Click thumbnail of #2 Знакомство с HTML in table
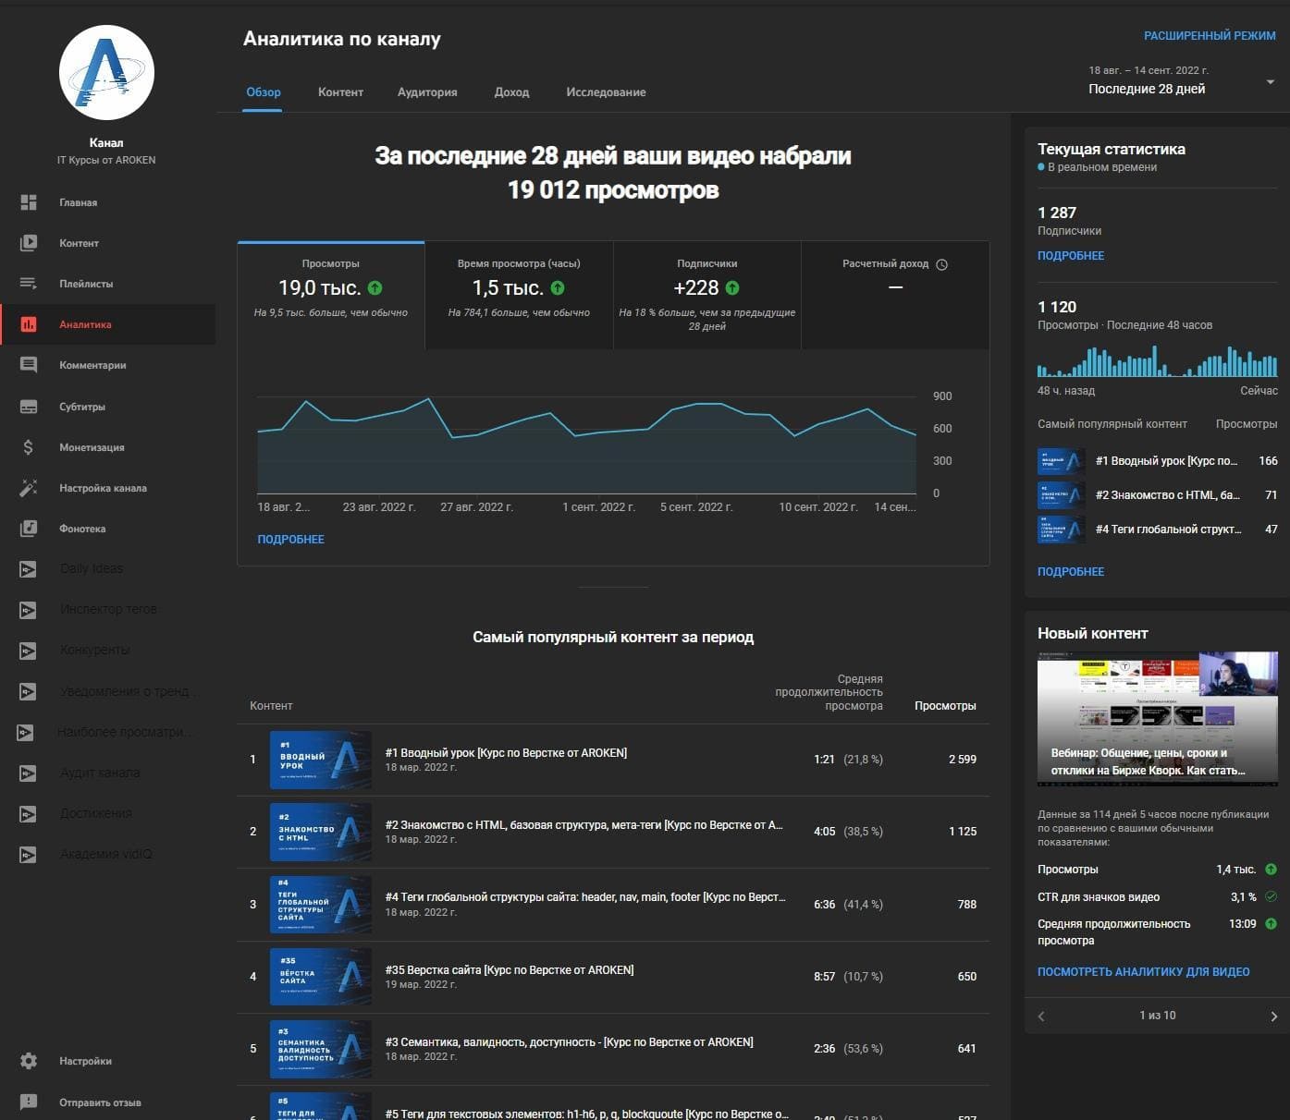 [x=320, y=832]
